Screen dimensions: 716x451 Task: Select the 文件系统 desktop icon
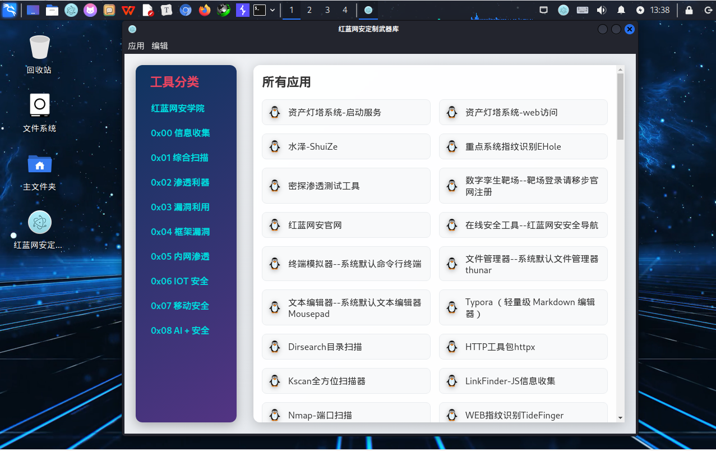(39, 113)
